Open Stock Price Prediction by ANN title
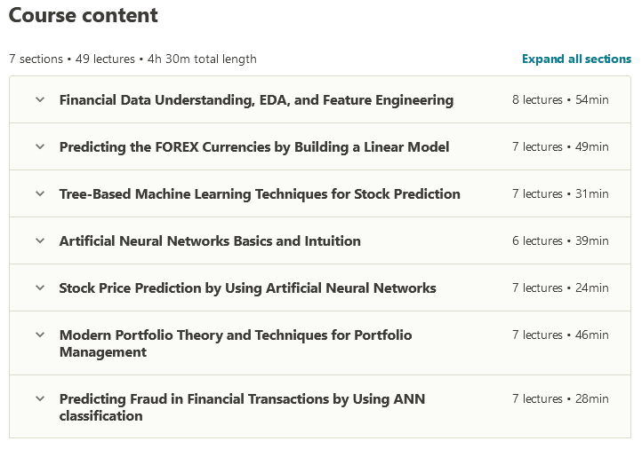 point(247,288)
